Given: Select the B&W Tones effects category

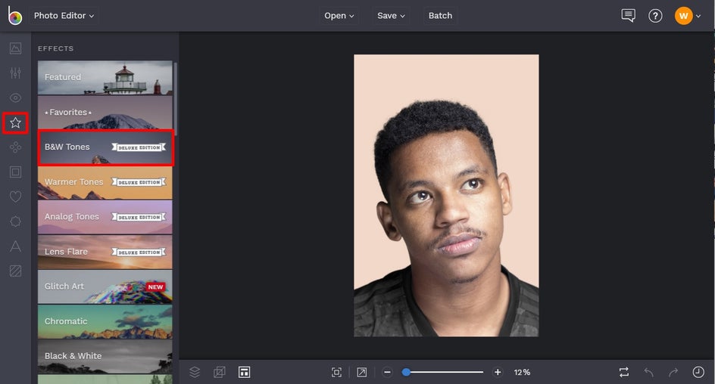Looking at the screenshot, I should (x=105, y=147).
